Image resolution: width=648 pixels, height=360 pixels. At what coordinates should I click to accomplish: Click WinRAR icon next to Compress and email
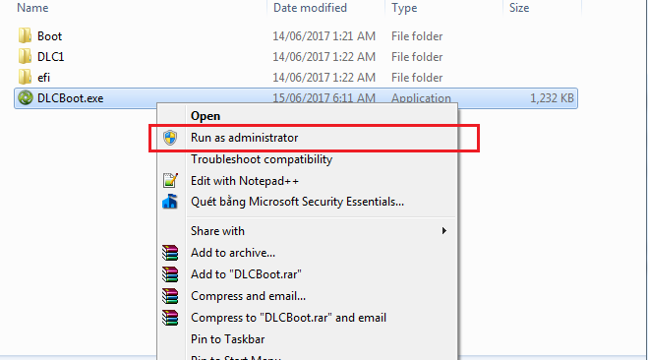pyautogui.click(x=170, y=296)
